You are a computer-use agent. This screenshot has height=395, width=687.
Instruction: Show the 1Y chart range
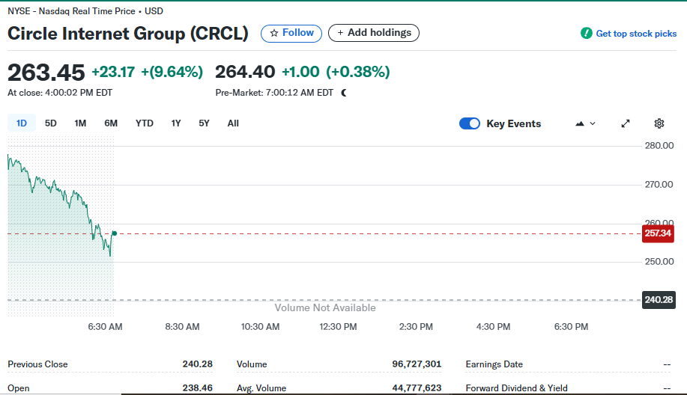point(176,123)
